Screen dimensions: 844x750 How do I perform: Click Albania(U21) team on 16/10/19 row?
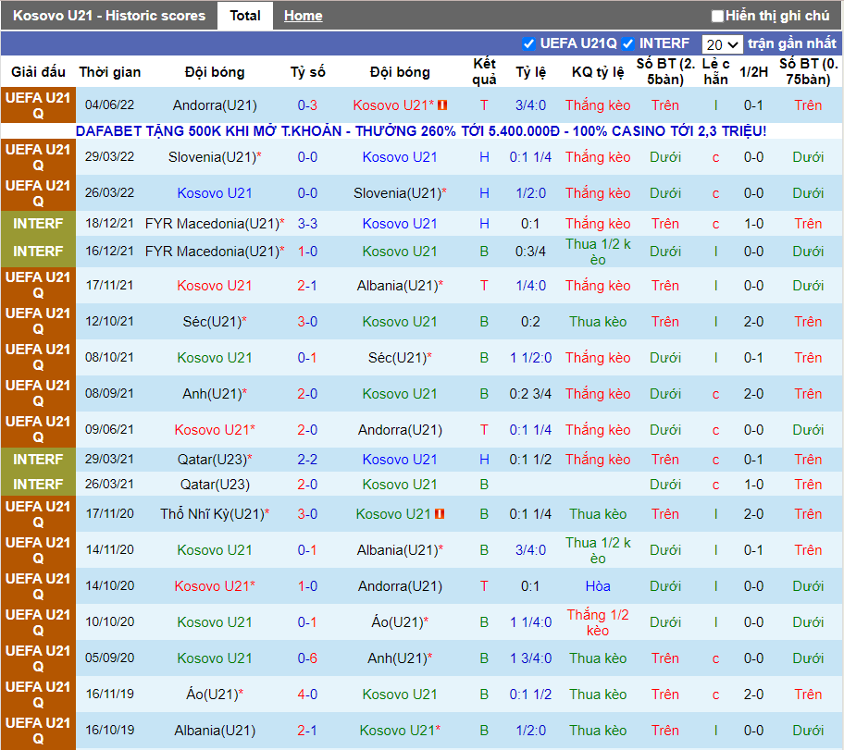pos(215,730)
